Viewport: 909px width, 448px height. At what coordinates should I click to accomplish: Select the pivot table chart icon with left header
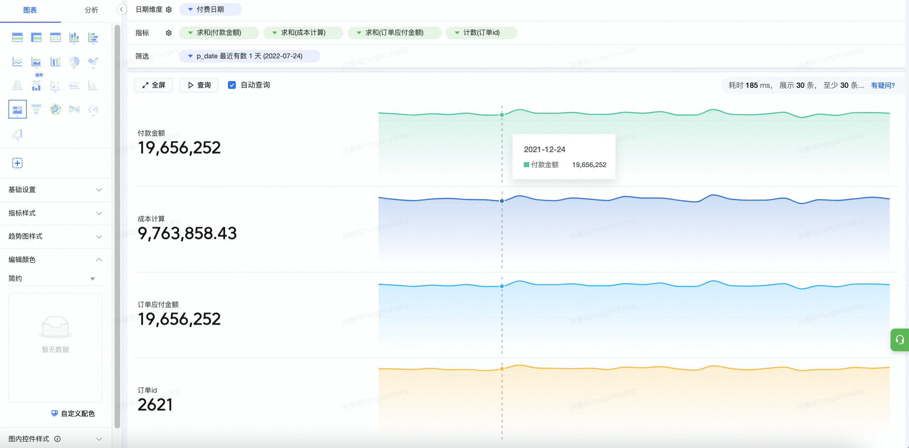[x=36, y=37]
